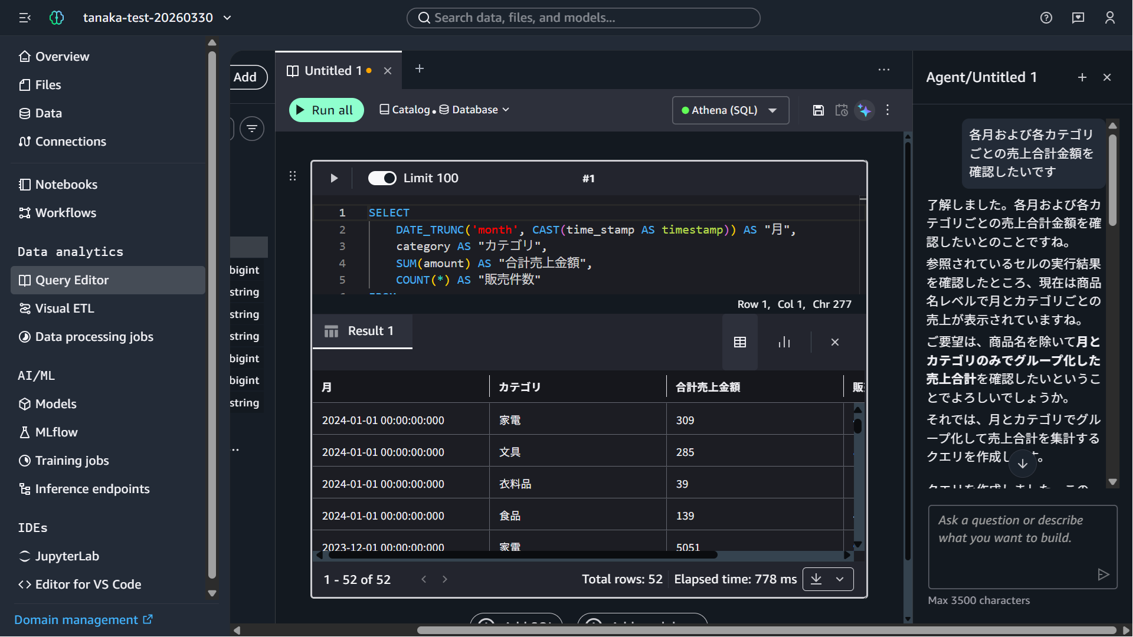
Task: Toggle the Limit 100 switch
Action: [x=382, y=178]
